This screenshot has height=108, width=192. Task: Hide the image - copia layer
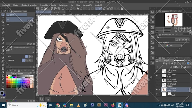tap(157, 90)
